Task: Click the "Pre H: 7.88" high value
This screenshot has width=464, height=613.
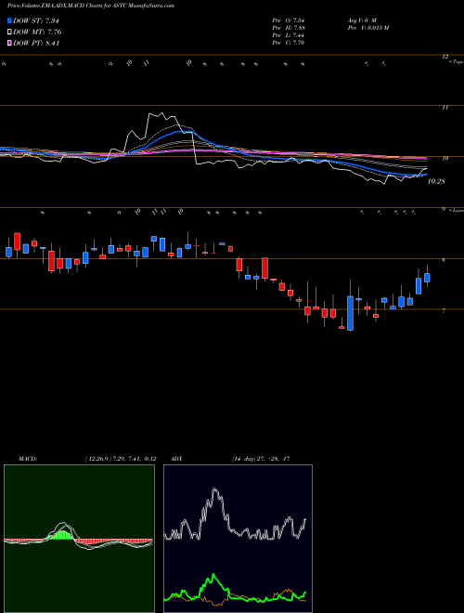Action: coord(289,28)
